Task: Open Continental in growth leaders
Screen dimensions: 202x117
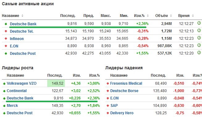Action: click(x=17, y=91)
